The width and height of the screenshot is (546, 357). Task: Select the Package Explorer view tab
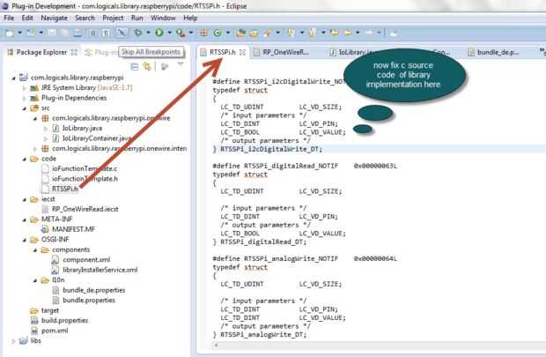click(41, 52)
